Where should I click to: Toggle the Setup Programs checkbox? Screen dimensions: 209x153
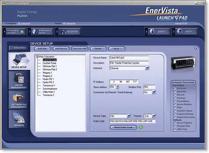click(x=174, y=123)
